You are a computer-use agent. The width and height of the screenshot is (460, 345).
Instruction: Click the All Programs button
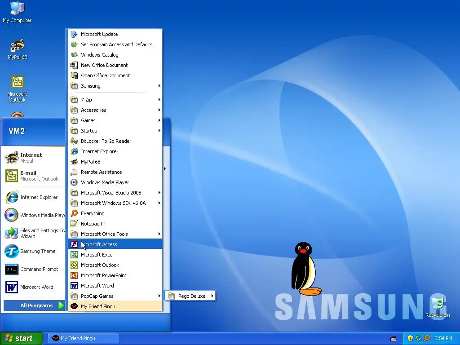point(34,305)
